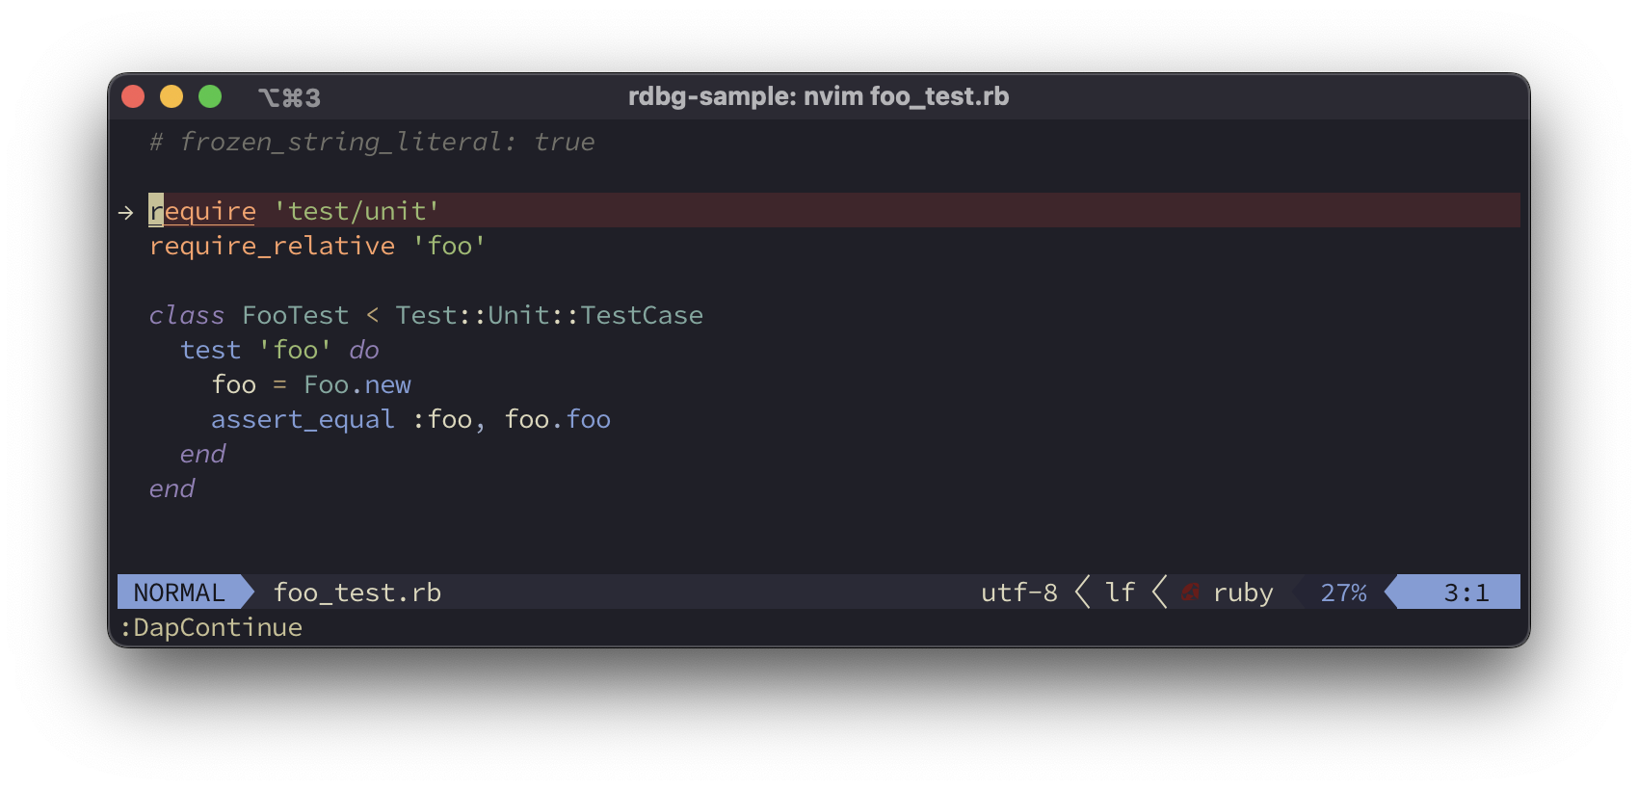Click the debugger stopped arrow in the gutter

[126, 212]
